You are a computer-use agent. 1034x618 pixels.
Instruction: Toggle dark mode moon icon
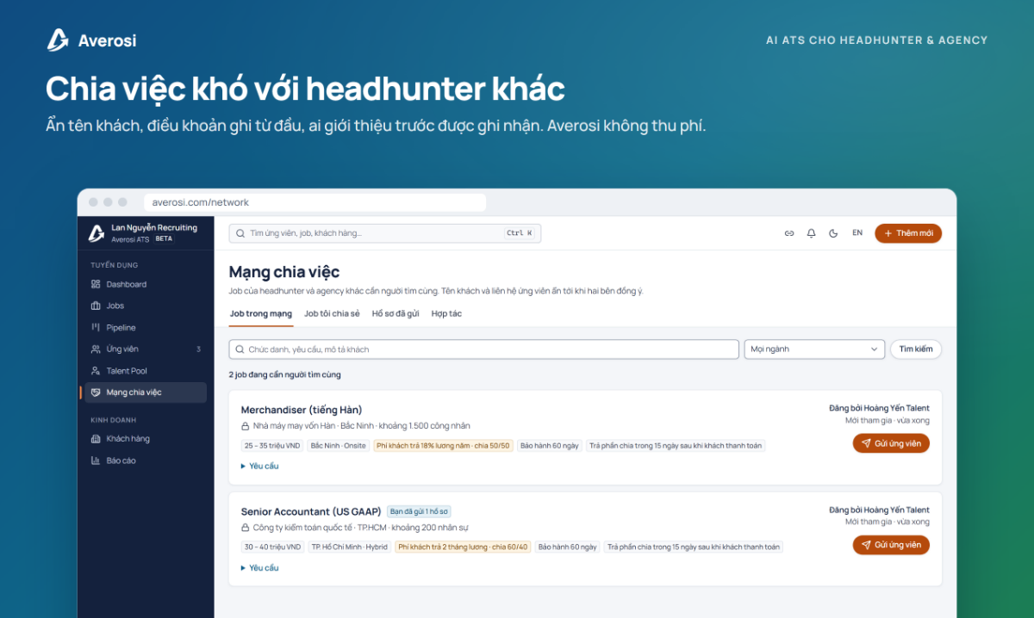833,233
